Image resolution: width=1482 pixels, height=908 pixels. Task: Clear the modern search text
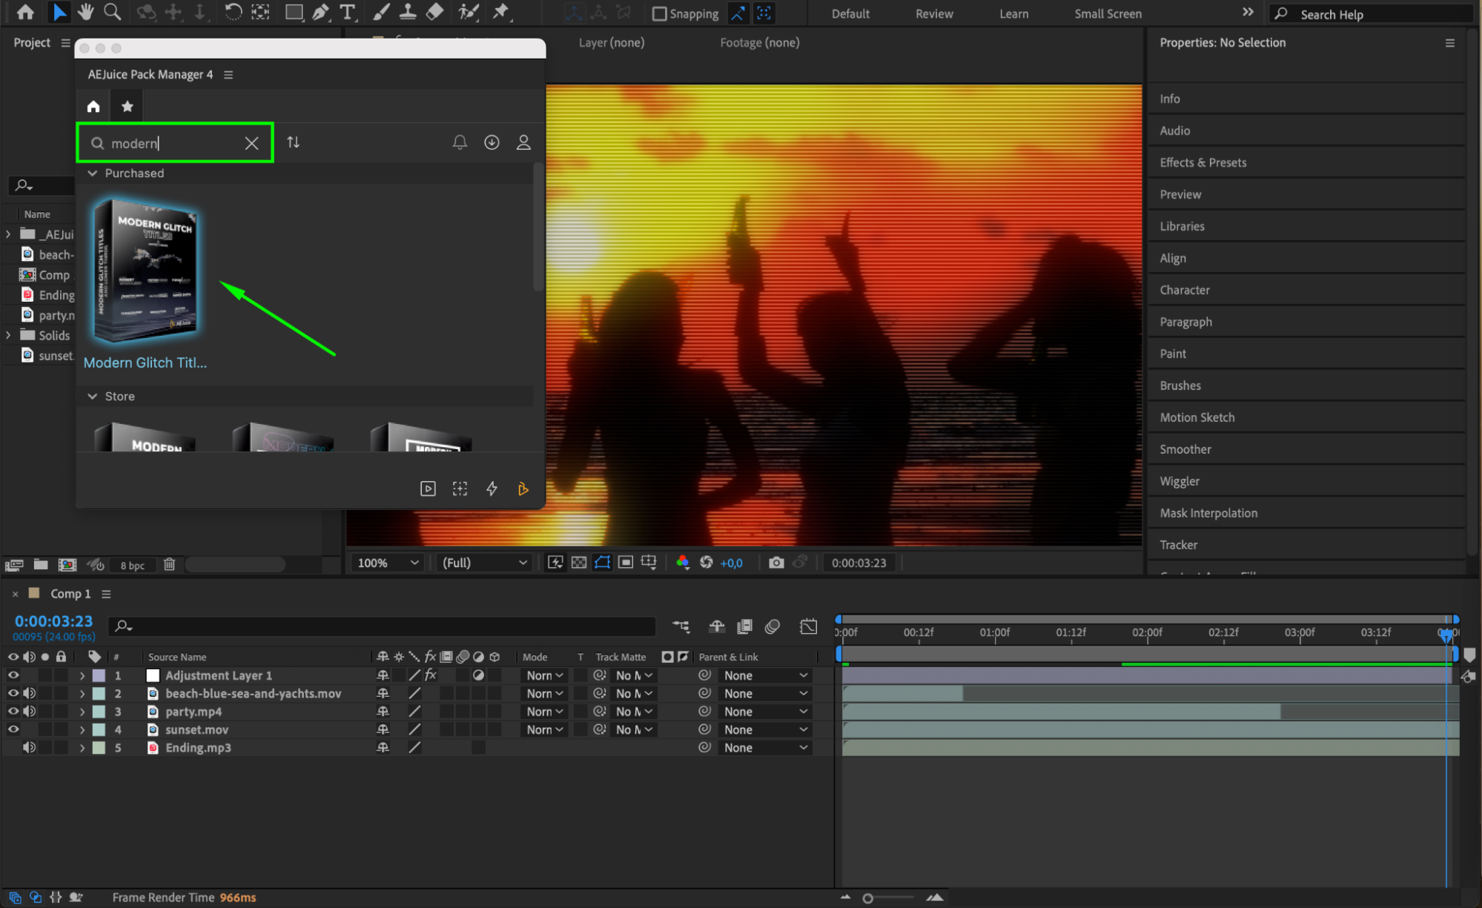251,143
